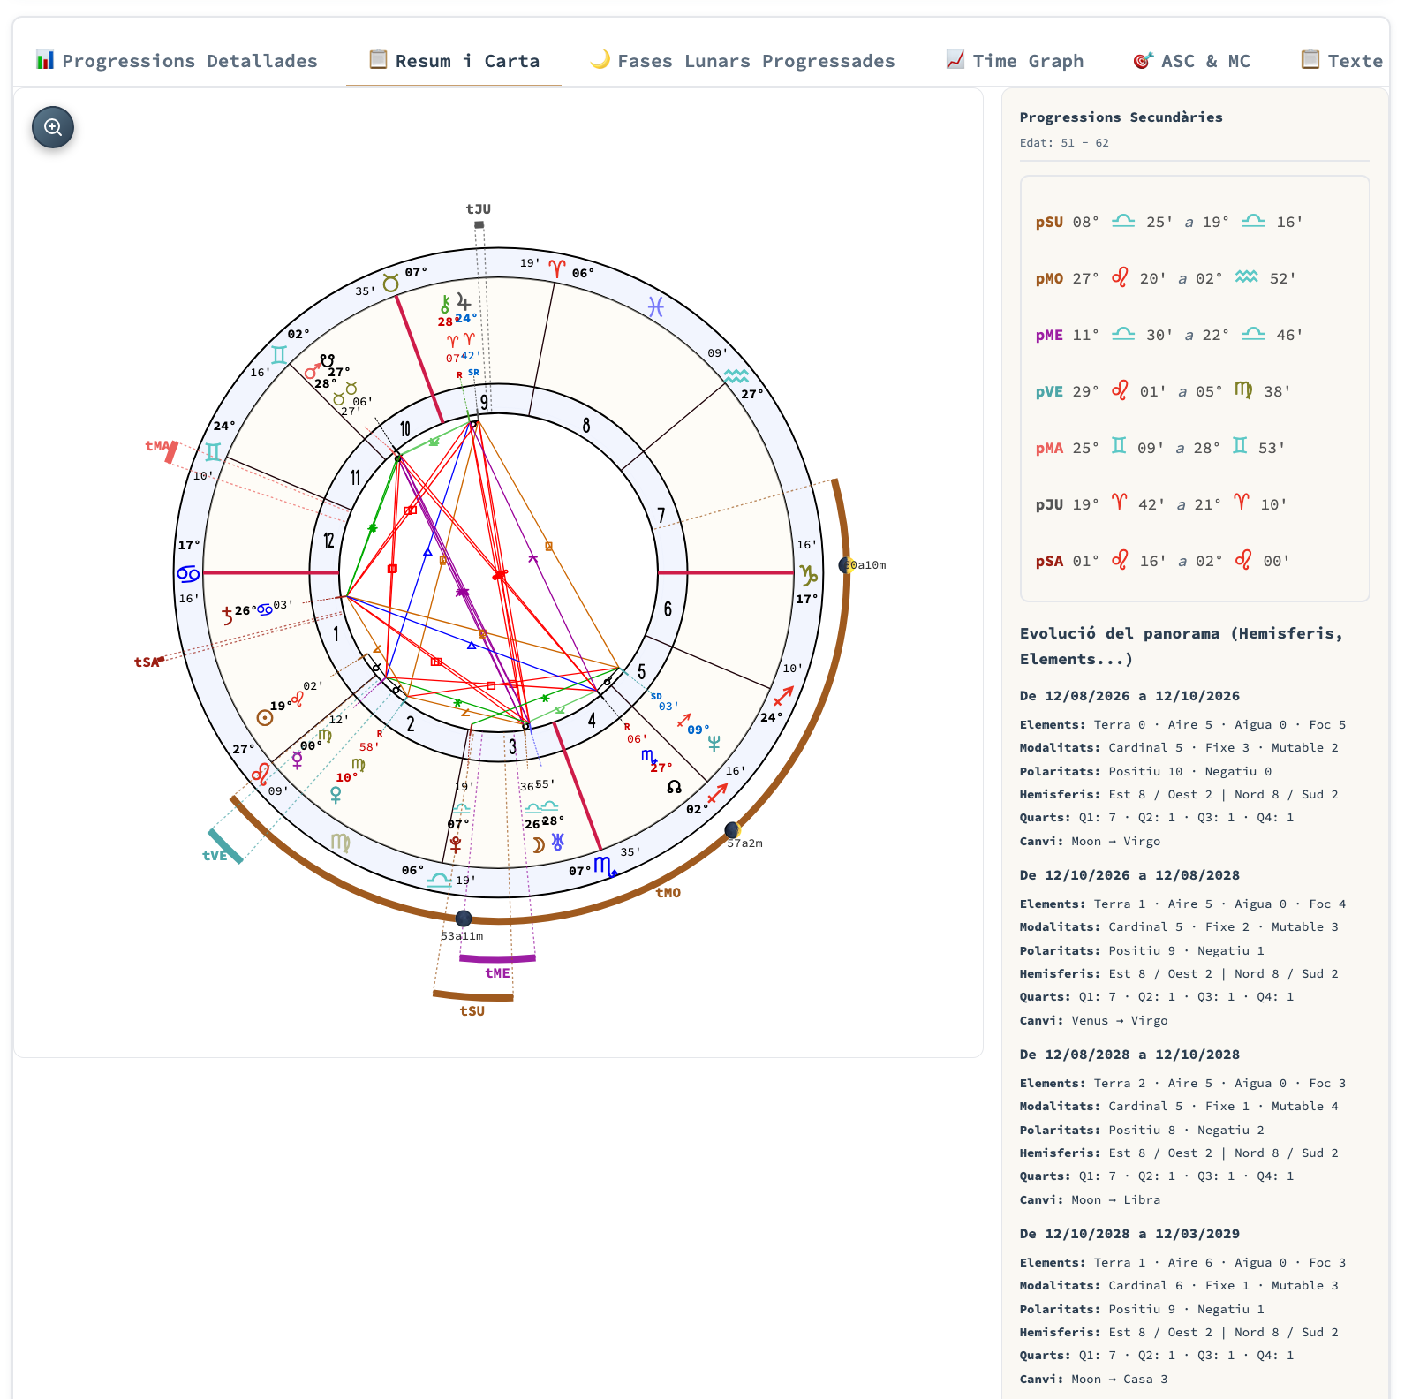Click the Saturn glyph at 26° Cancer
This screenshot has height=1399, width=1412.
228,615
